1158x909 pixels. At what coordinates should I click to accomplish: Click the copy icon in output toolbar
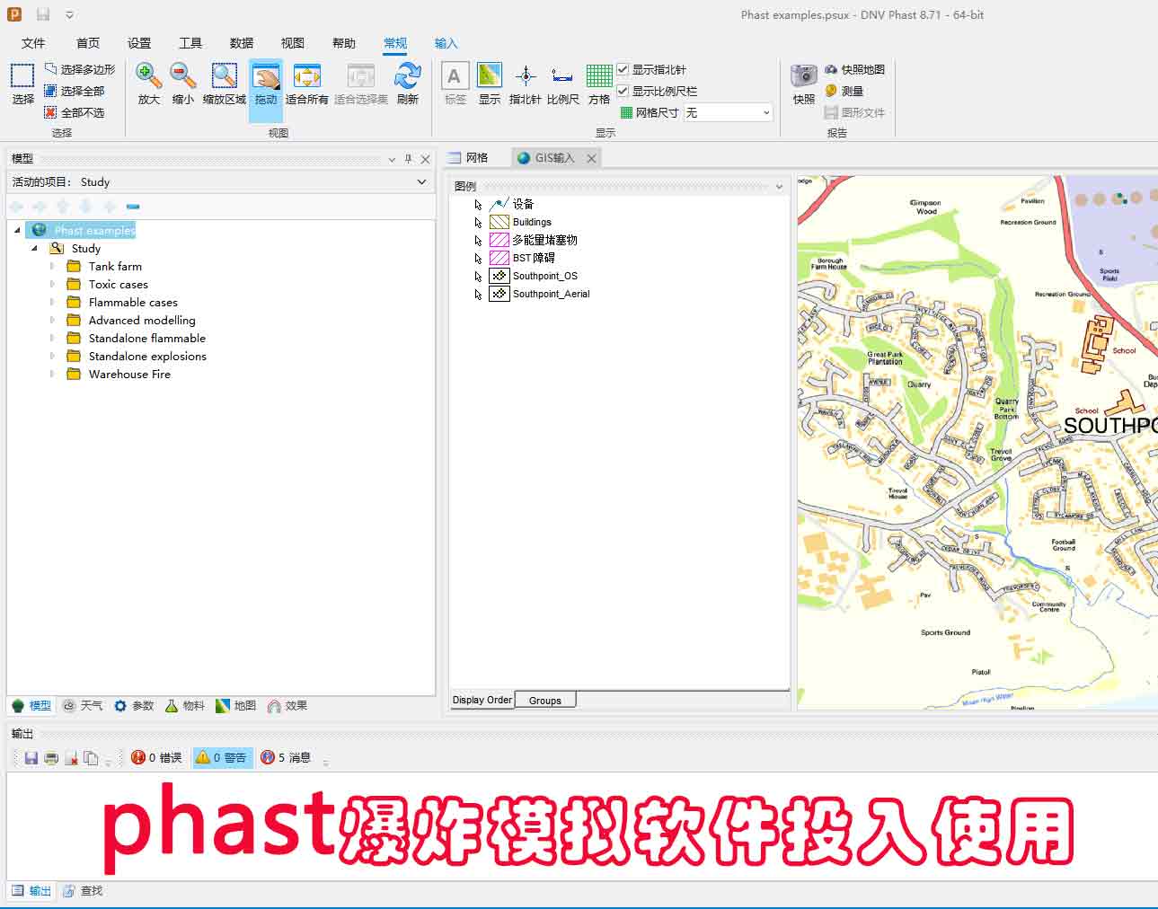[91, 758]
